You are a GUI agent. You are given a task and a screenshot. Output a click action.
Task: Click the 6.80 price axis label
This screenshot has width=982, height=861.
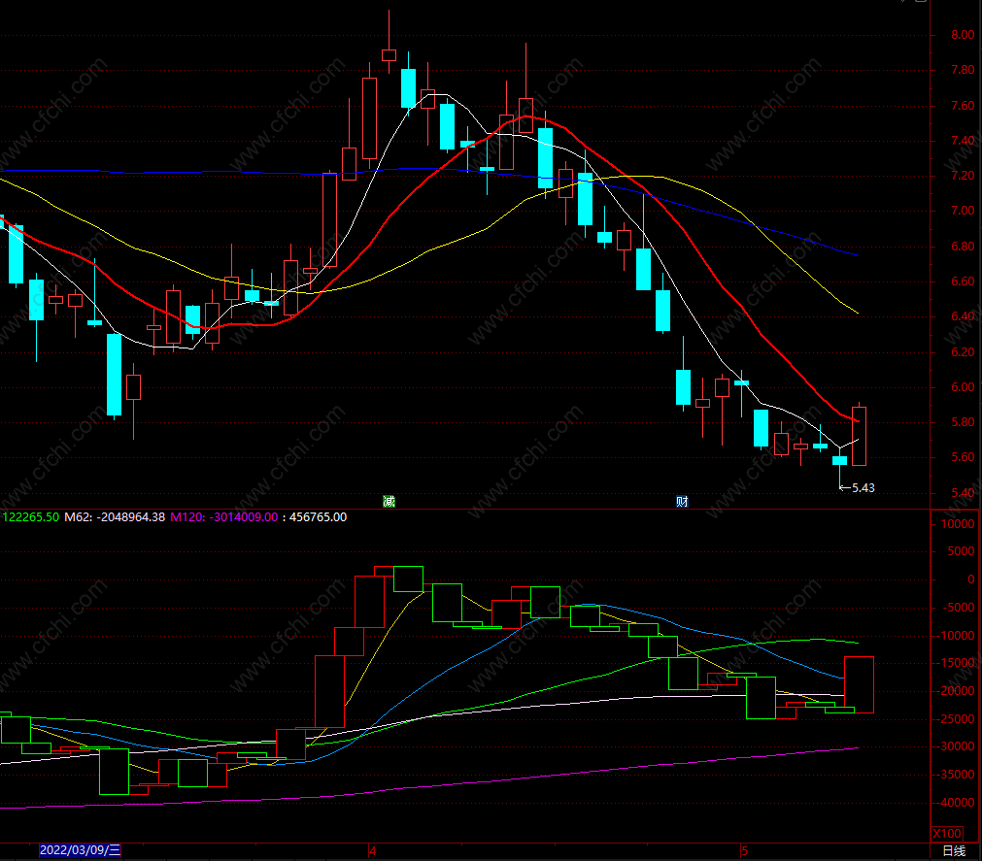(x=963, y=247)
